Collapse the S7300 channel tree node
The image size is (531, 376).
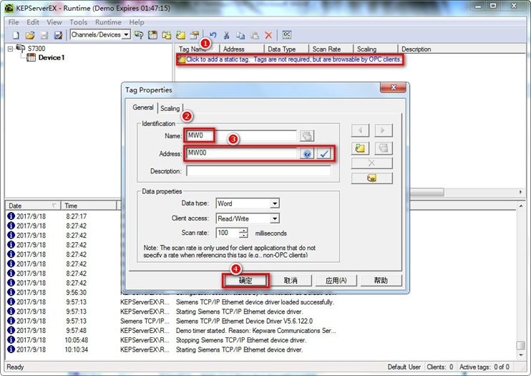point(10,49)
